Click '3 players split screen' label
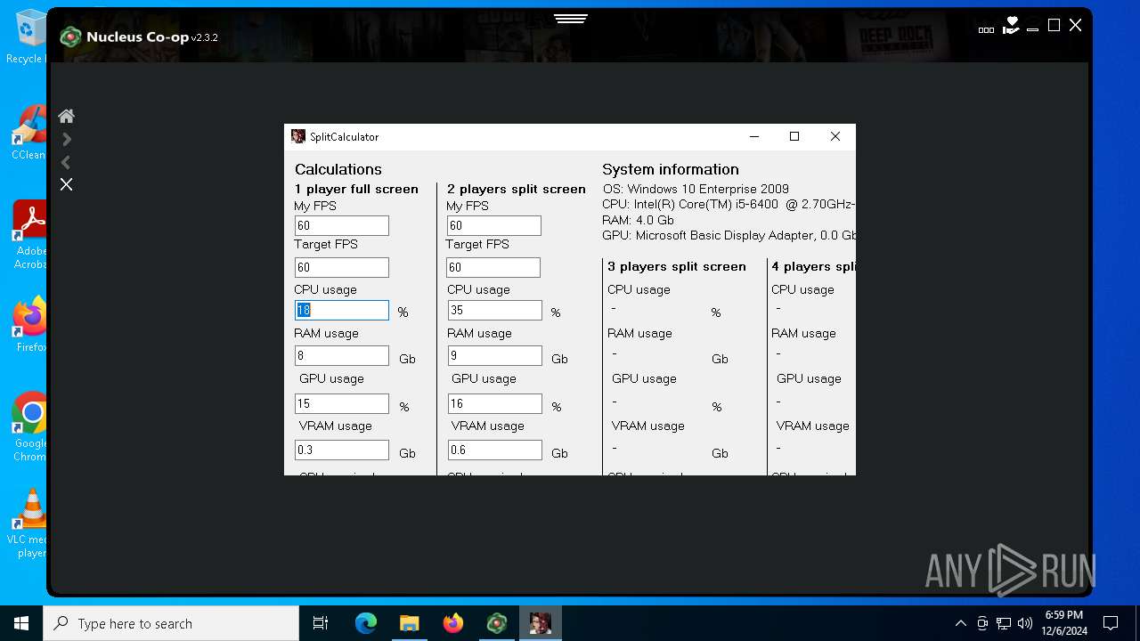Image resolution: width=1140 pixels, height=641 pixels. (677, 266)
